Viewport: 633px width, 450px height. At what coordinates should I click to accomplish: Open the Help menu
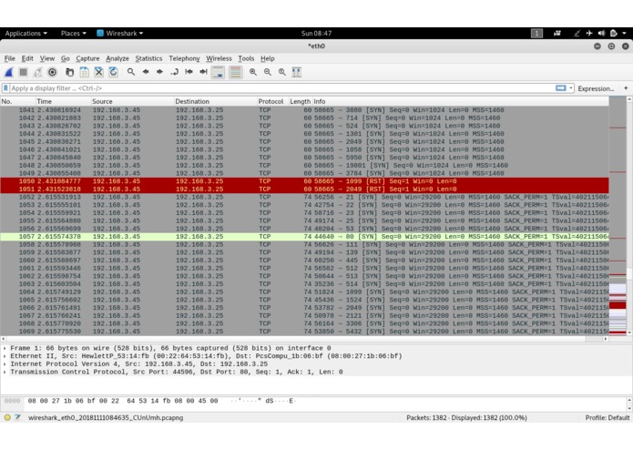(x=267, y=58)
